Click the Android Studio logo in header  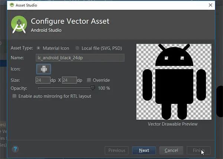[x=19, y=25]
